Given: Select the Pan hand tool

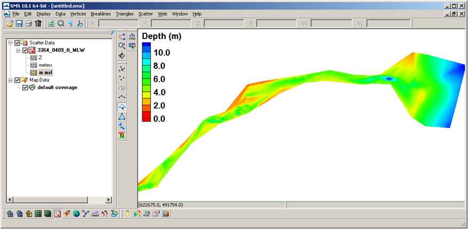Looking at the screenshot, I should (122, 36).
